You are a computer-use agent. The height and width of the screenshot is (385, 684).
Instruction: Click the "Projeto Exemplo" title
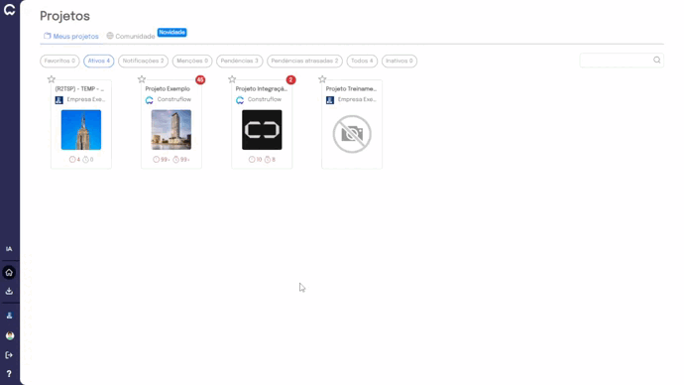168,88
